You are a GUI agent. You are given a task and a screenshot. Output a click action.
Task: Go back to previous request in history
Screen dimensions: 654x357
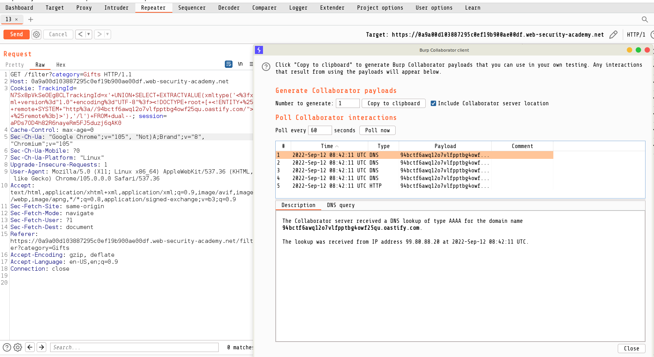pyautogui.click(x=80, y=34)
